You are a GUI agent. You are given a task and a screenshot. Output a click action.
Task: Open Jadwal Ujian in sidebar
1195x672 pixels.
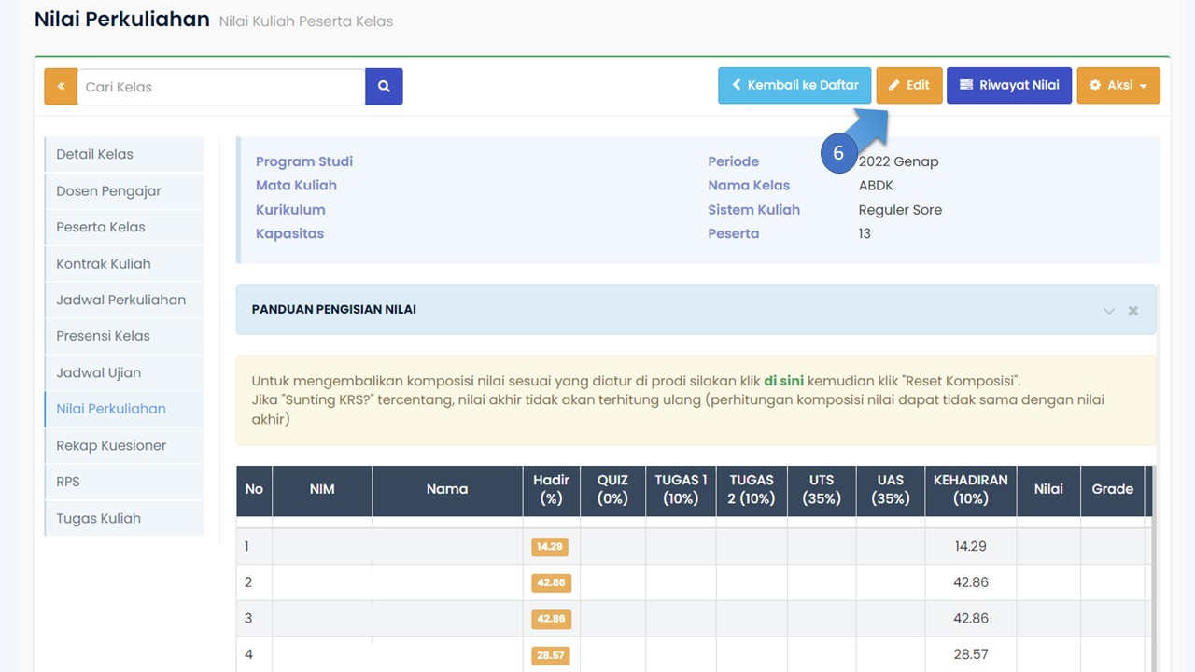pyautogui.click(x=124, y=372)
